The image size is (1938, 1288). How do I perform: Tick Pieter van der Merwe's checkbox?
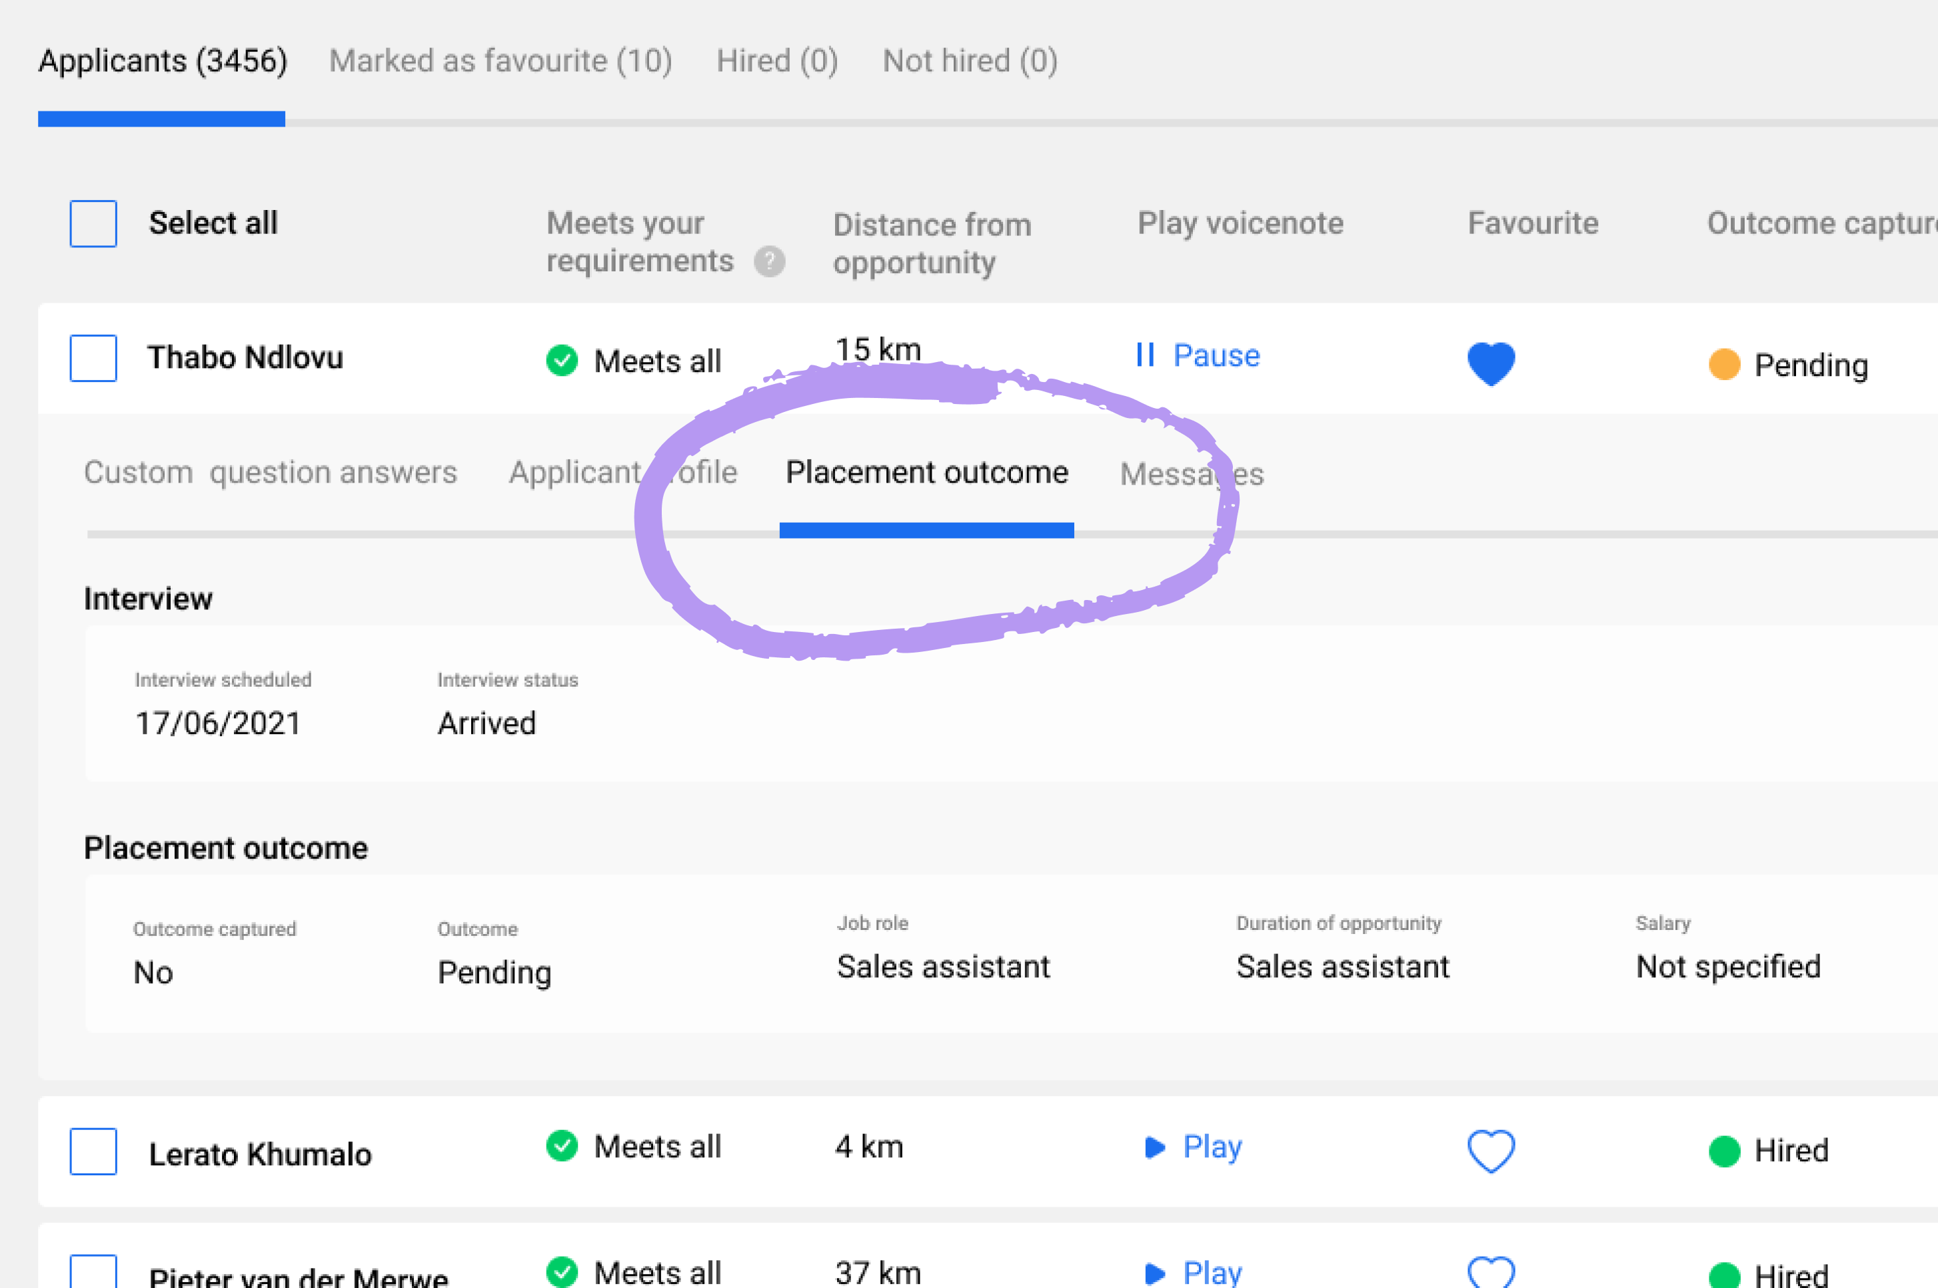click(93, 1273)
